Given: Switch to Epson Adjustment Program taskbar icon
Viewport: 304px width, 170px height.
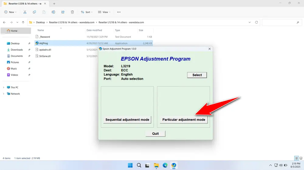Looking at the screenshot, I should click(174, 165).
